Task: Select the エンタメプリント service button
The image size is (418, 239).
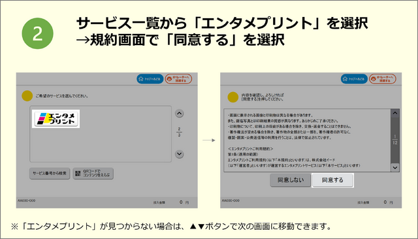Action: (x=56, y=119)
